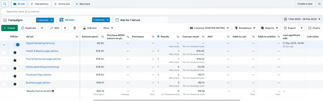Start an A/B test
This screenshot has width=323, height=101.
(90, 28)
